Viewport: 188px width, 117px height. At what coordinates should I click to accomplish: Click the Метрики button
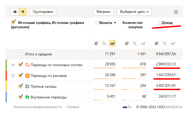(103, 12)
